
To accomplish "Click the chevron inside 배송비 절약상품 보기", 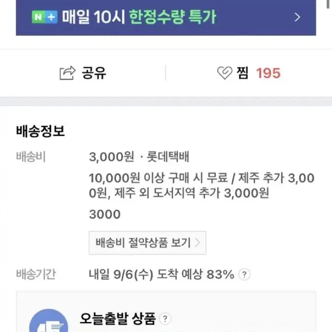I will pos(197,243).
